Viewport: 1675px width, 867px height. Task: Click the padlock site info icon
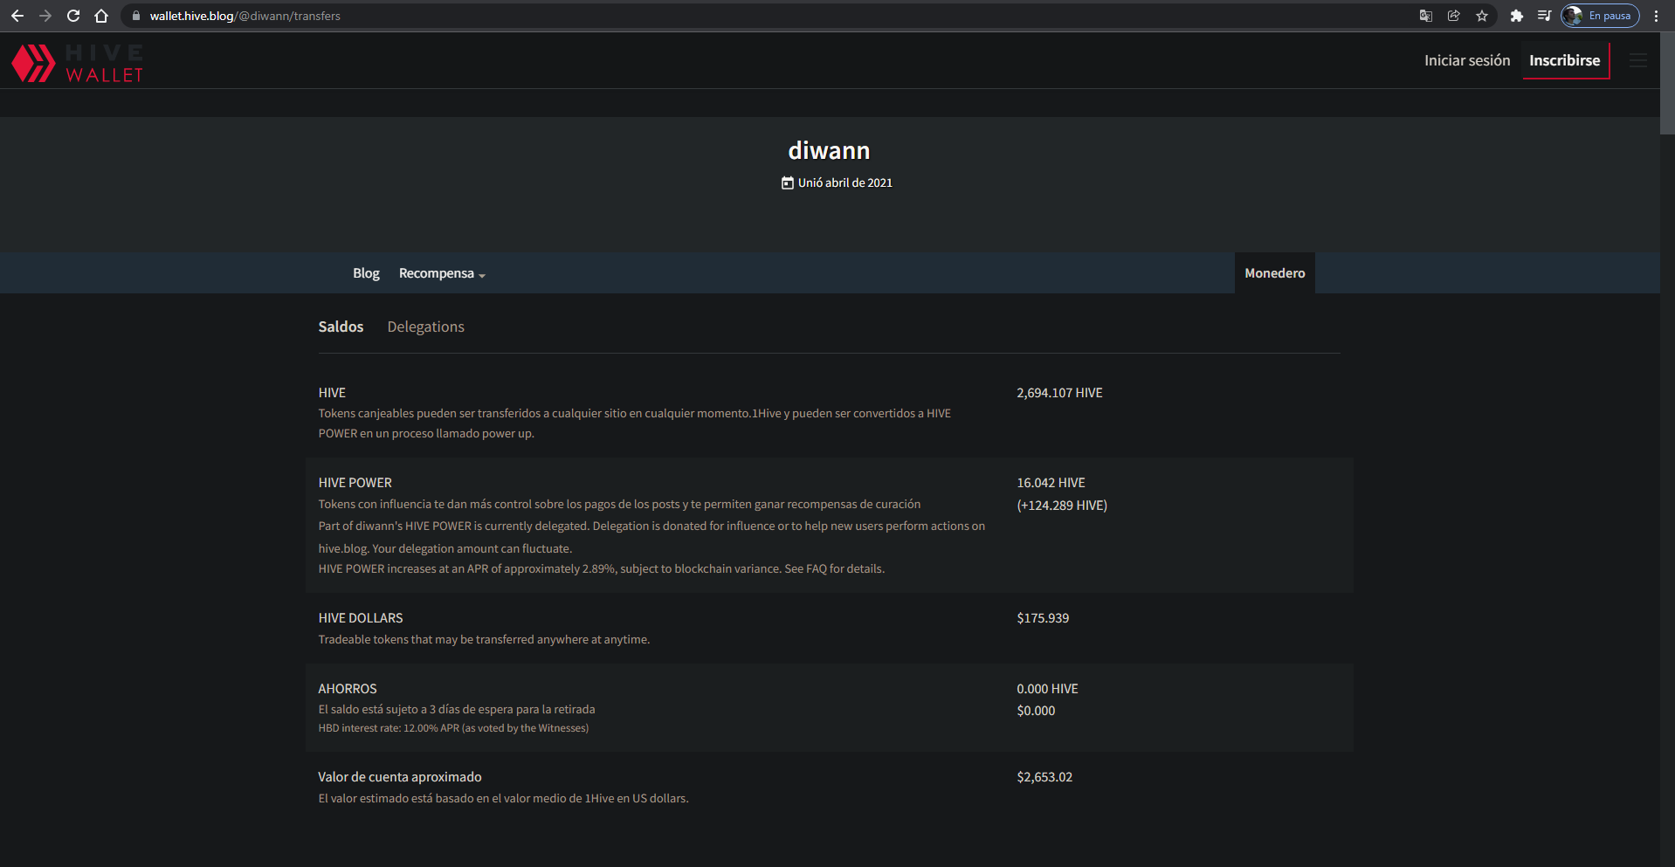coord(135,16)
